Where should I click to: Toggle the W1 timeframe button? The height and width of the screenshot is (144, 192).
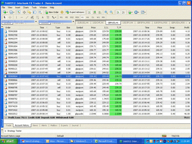click(98, 18)
